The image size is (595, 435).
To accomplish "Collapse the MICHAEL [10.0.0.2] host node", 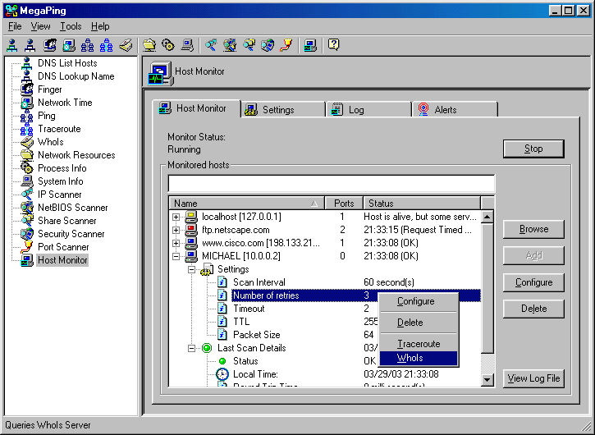I will (176, 257).
